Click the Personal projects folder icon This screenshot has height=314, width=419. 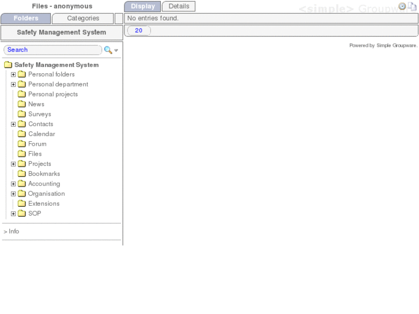click(x=22, y=94)
